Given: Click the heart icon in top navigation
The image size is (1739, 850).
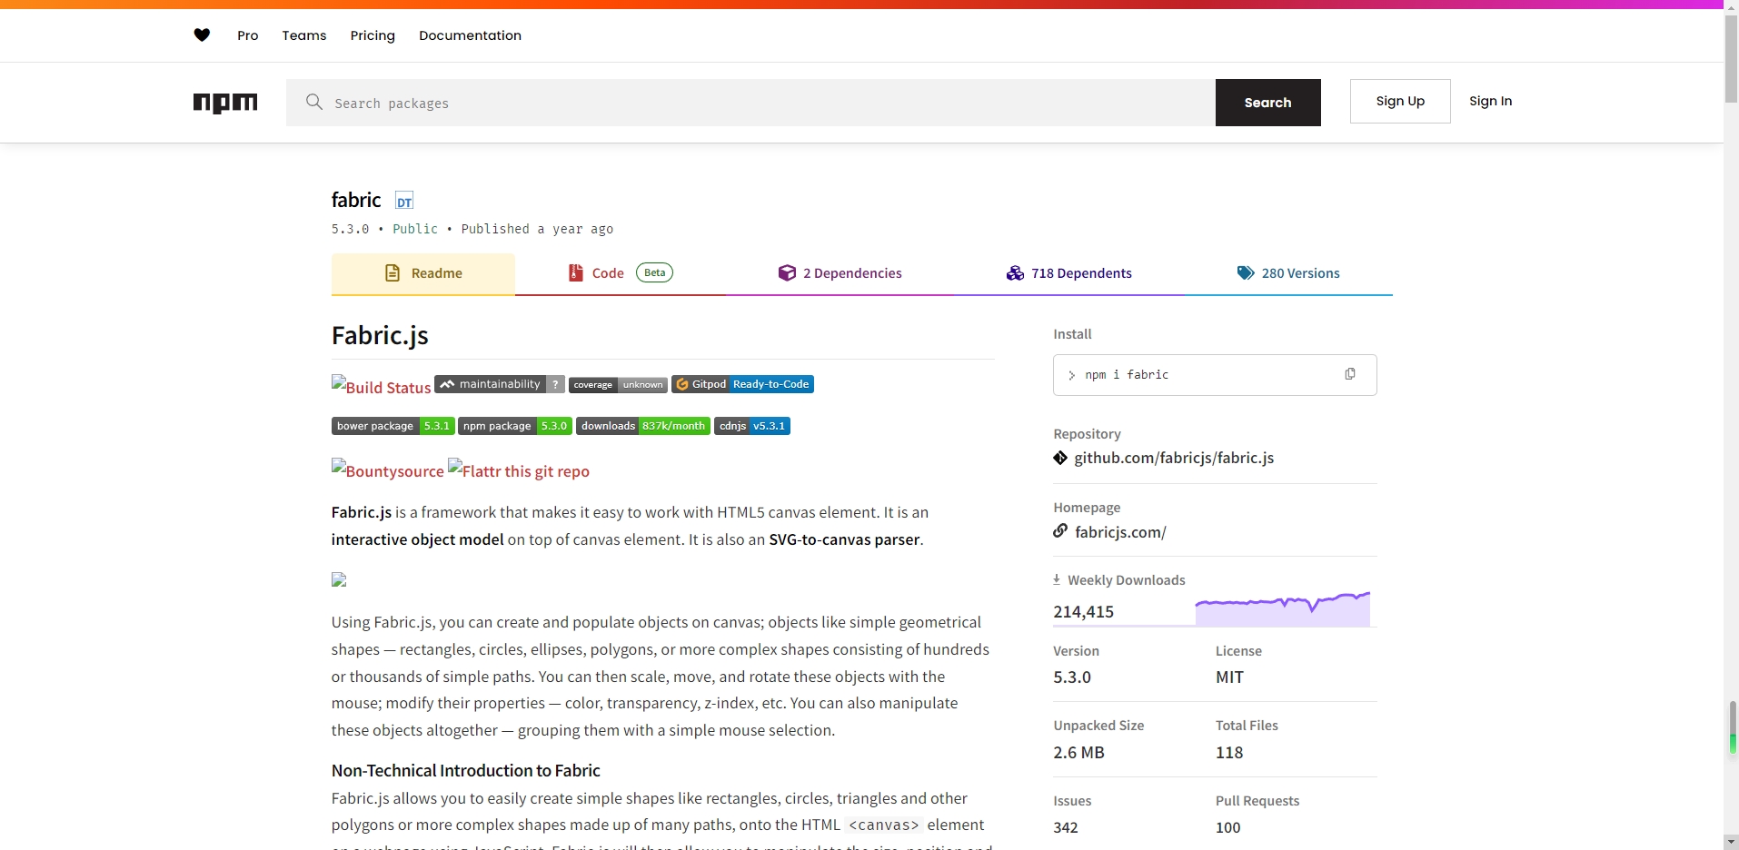Looking at the screenshot, I should coord(202,35).
